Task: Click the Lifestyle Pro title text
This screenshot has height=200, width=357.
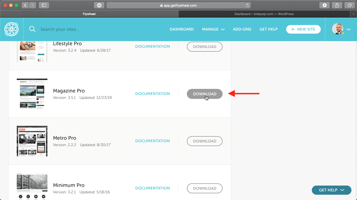Action: pos(67,44)
